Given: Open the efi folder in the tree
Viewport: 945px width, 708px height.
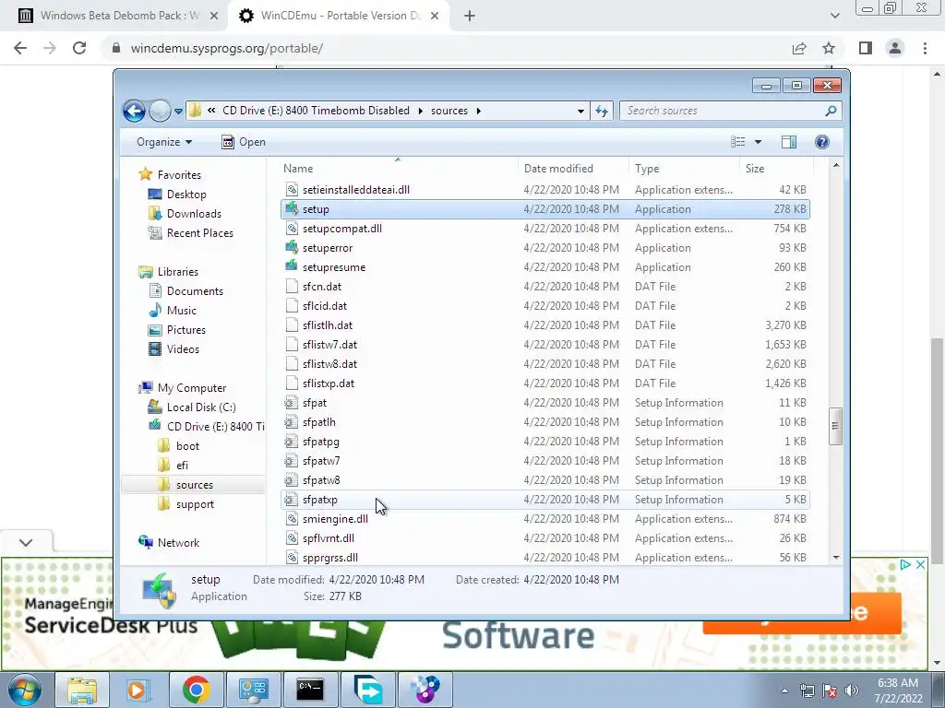Looking at the screenshot, I should (x=182, y=466).
